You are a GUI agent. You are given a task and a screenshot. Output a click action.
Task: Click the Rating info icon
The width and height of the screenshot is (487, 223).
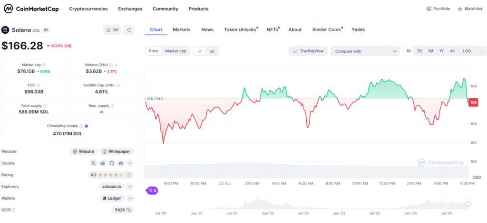tap(128, 175)
